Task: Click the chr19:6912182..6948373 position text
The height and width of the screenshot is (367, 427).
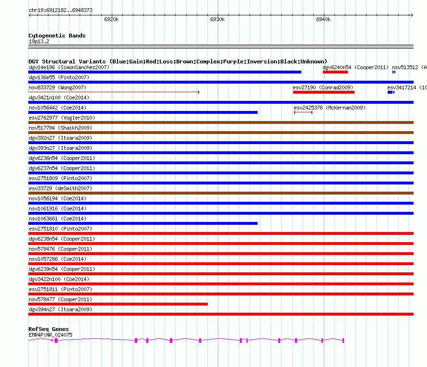Action: pos(60,11)
